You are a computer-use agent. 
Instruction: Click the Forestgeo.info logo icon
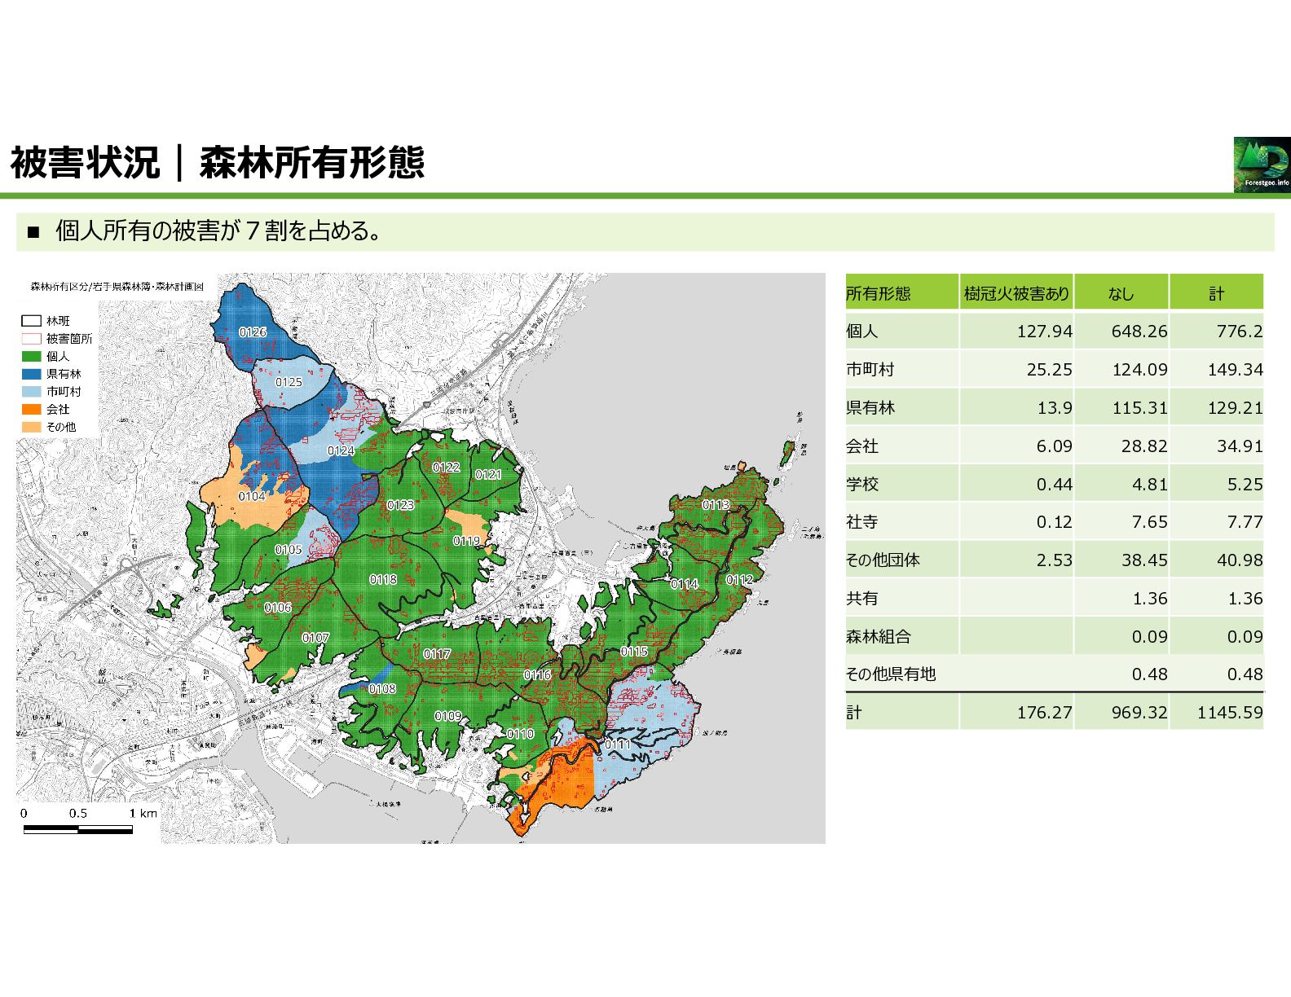pyautogui.click(x=1262, y=165)
